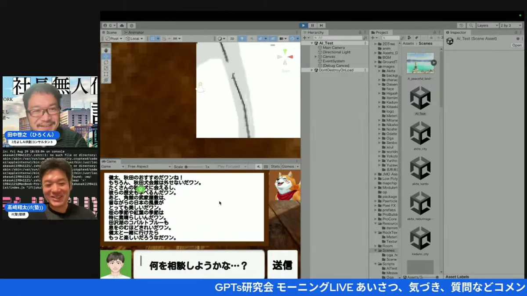
Task: Click the Hierarchy search-by-type icon
Action: point(365,38)
